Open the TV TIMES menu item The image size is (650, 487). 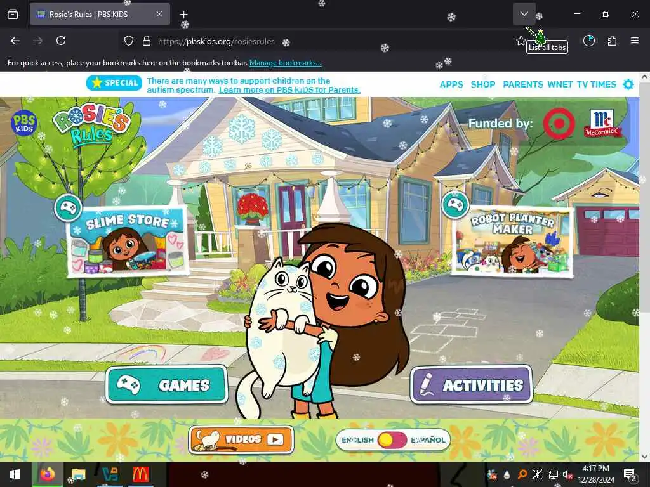click(x=596, y=84)
